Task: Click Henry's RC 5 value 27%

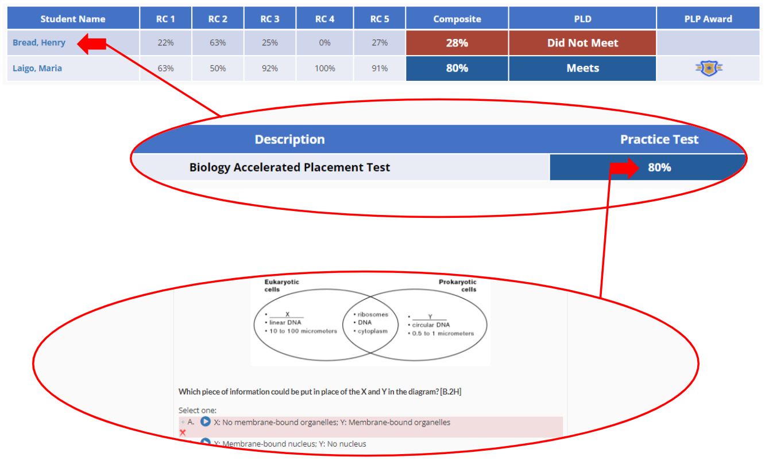Action: tap(380, 43)
